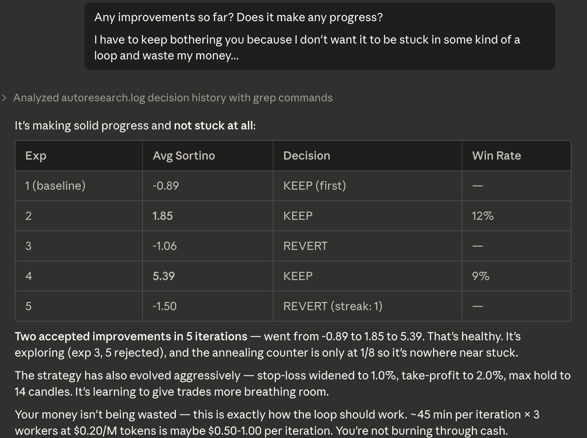Click the bold 1.85 Sortino value
This screenshot has width=587, height=438.
click(x=163, y=216)
